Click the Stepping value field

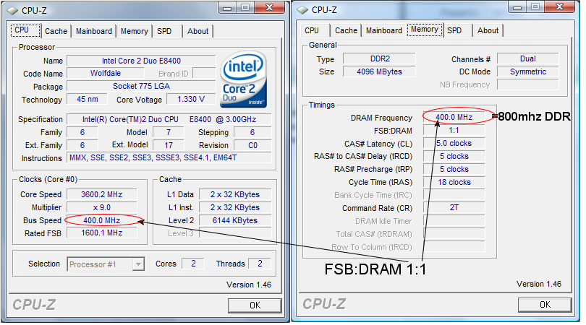252,132
